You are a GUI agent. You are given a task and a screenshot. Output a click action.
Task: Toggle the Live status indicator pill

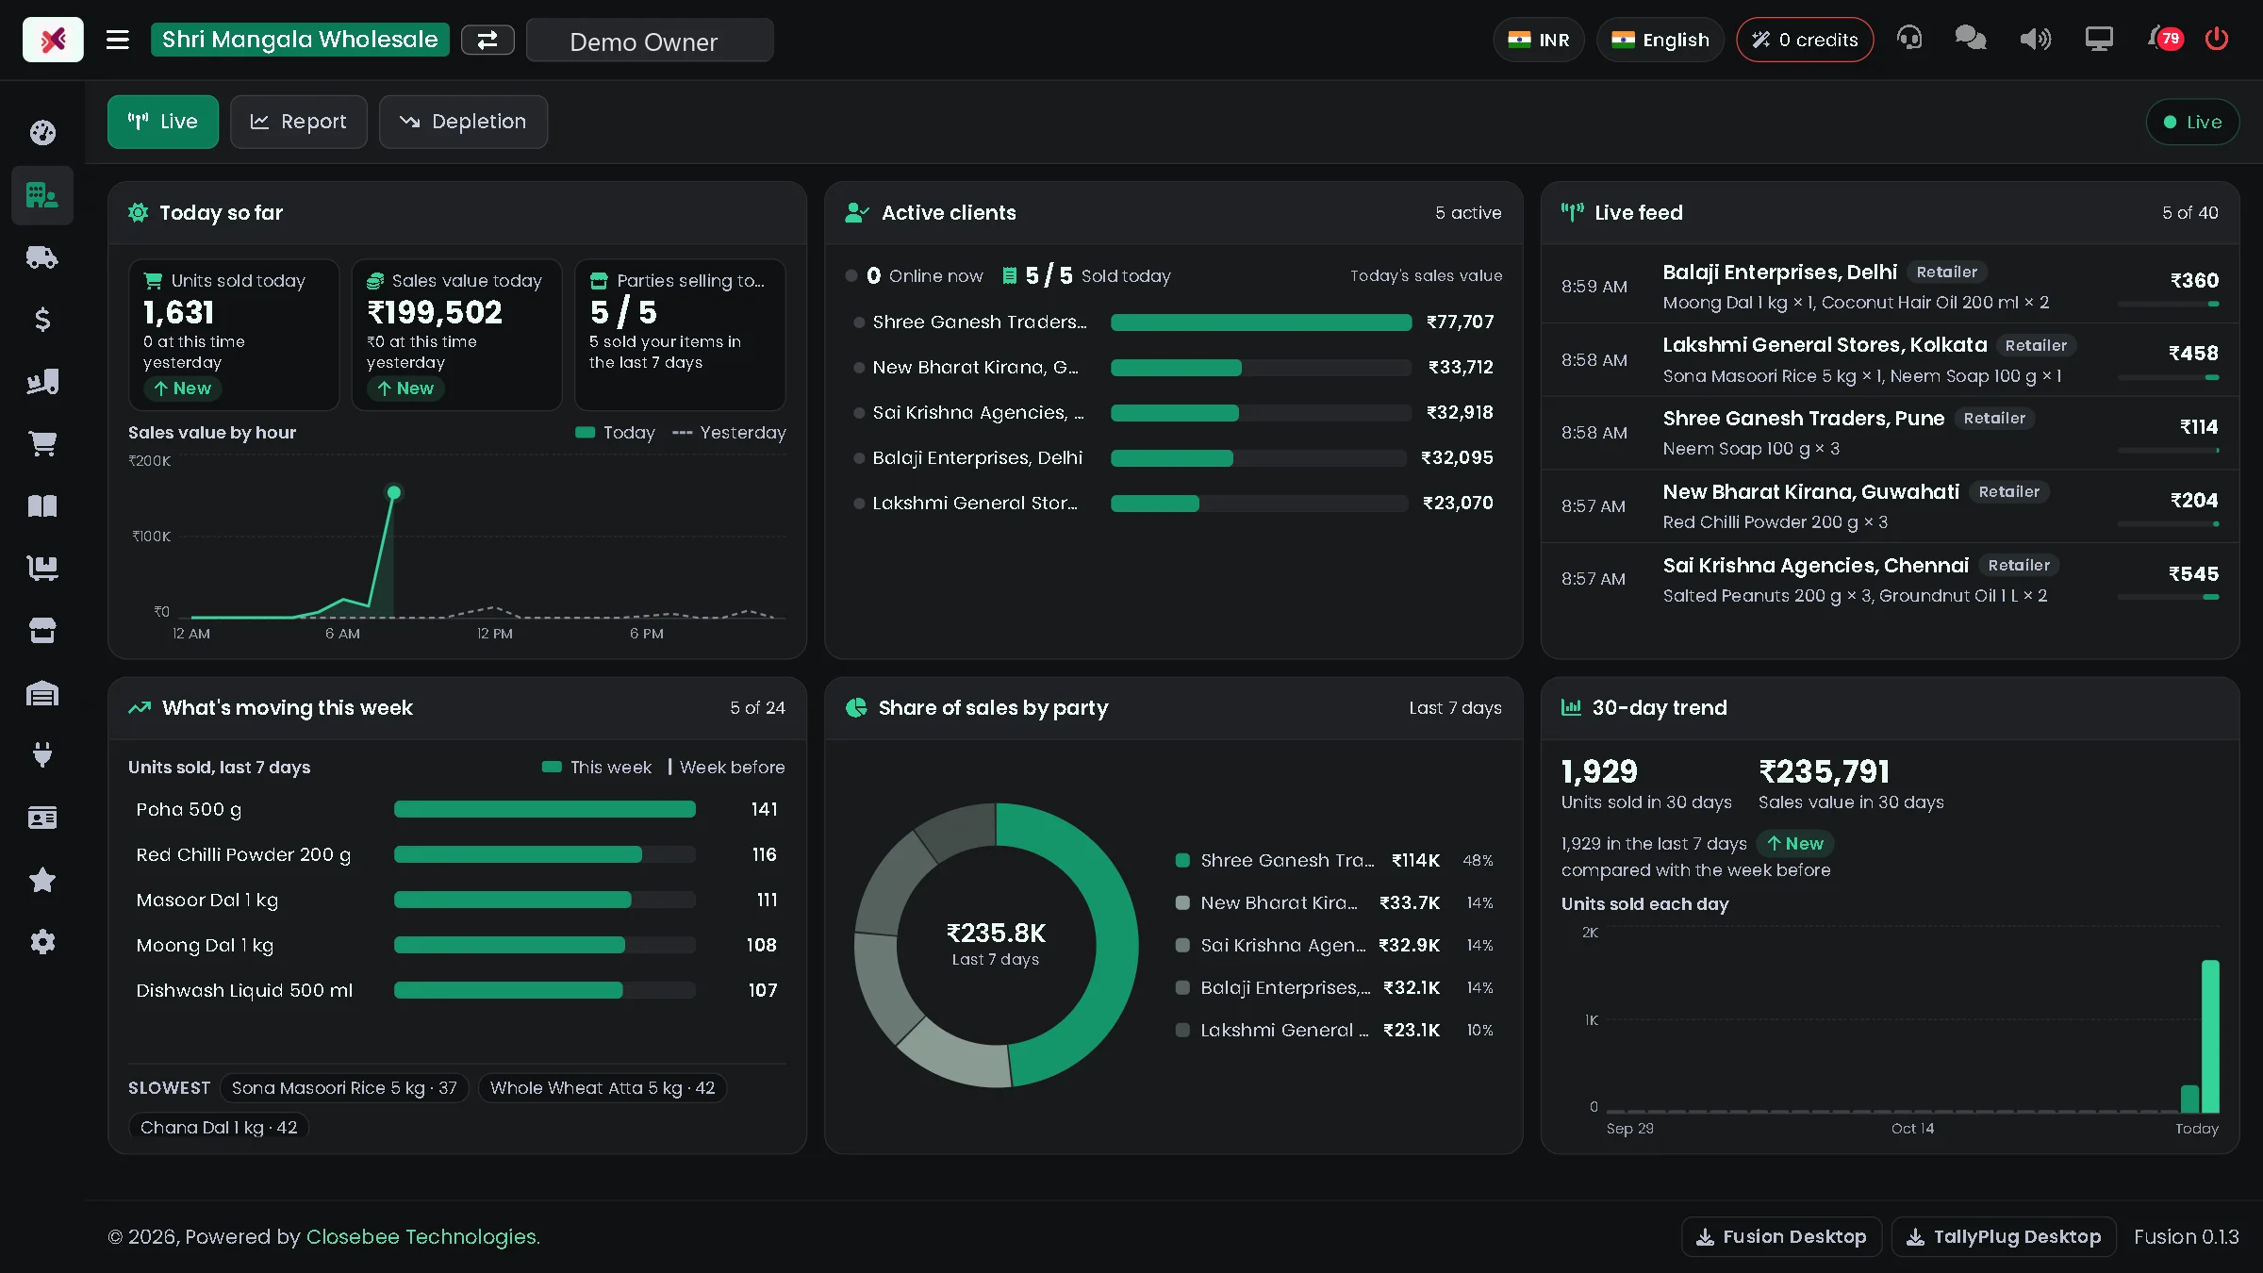pyautogui.click(x=2192, y=122)
